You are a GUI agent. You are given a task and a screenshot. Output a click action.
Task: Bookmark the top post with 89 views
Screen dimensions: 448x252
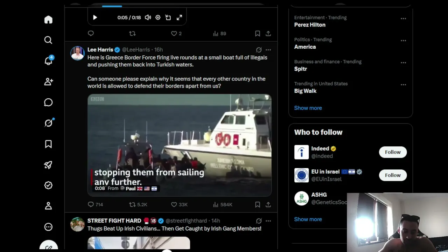coord(257,34)
